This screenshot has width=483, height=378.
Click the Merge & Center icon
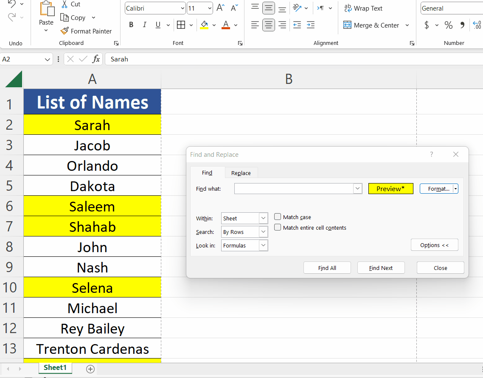pyautogui.click(x=347, y=25)
